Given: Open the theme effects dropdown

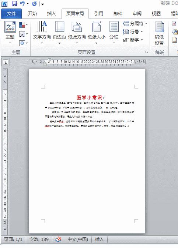Looking at the screenshot, I should 23,43.
